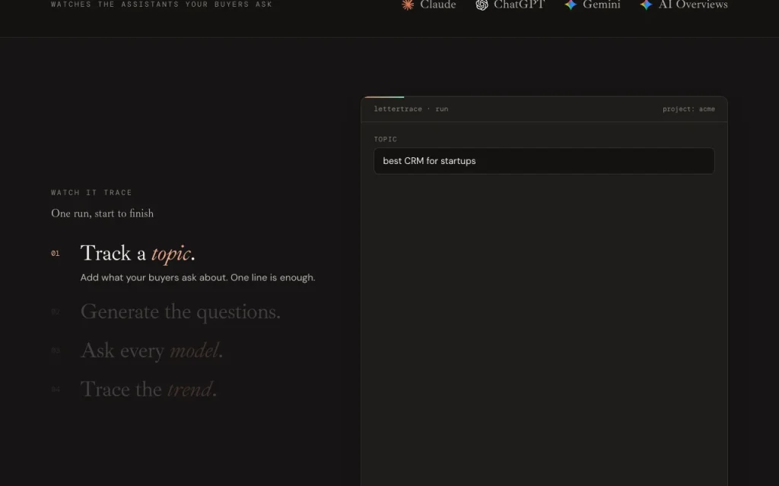Image resolution: width=779 pixels, height=486 pixels.
Task: Click 'One run, start to finish' subtitle
Action: tap(103, 213)
